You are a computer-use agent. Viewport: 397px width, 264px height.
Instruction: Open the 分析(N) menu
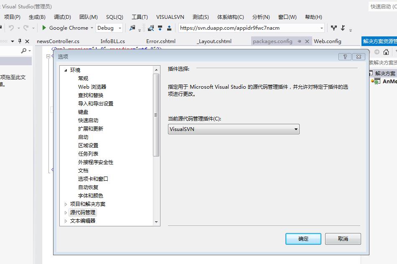261,17
